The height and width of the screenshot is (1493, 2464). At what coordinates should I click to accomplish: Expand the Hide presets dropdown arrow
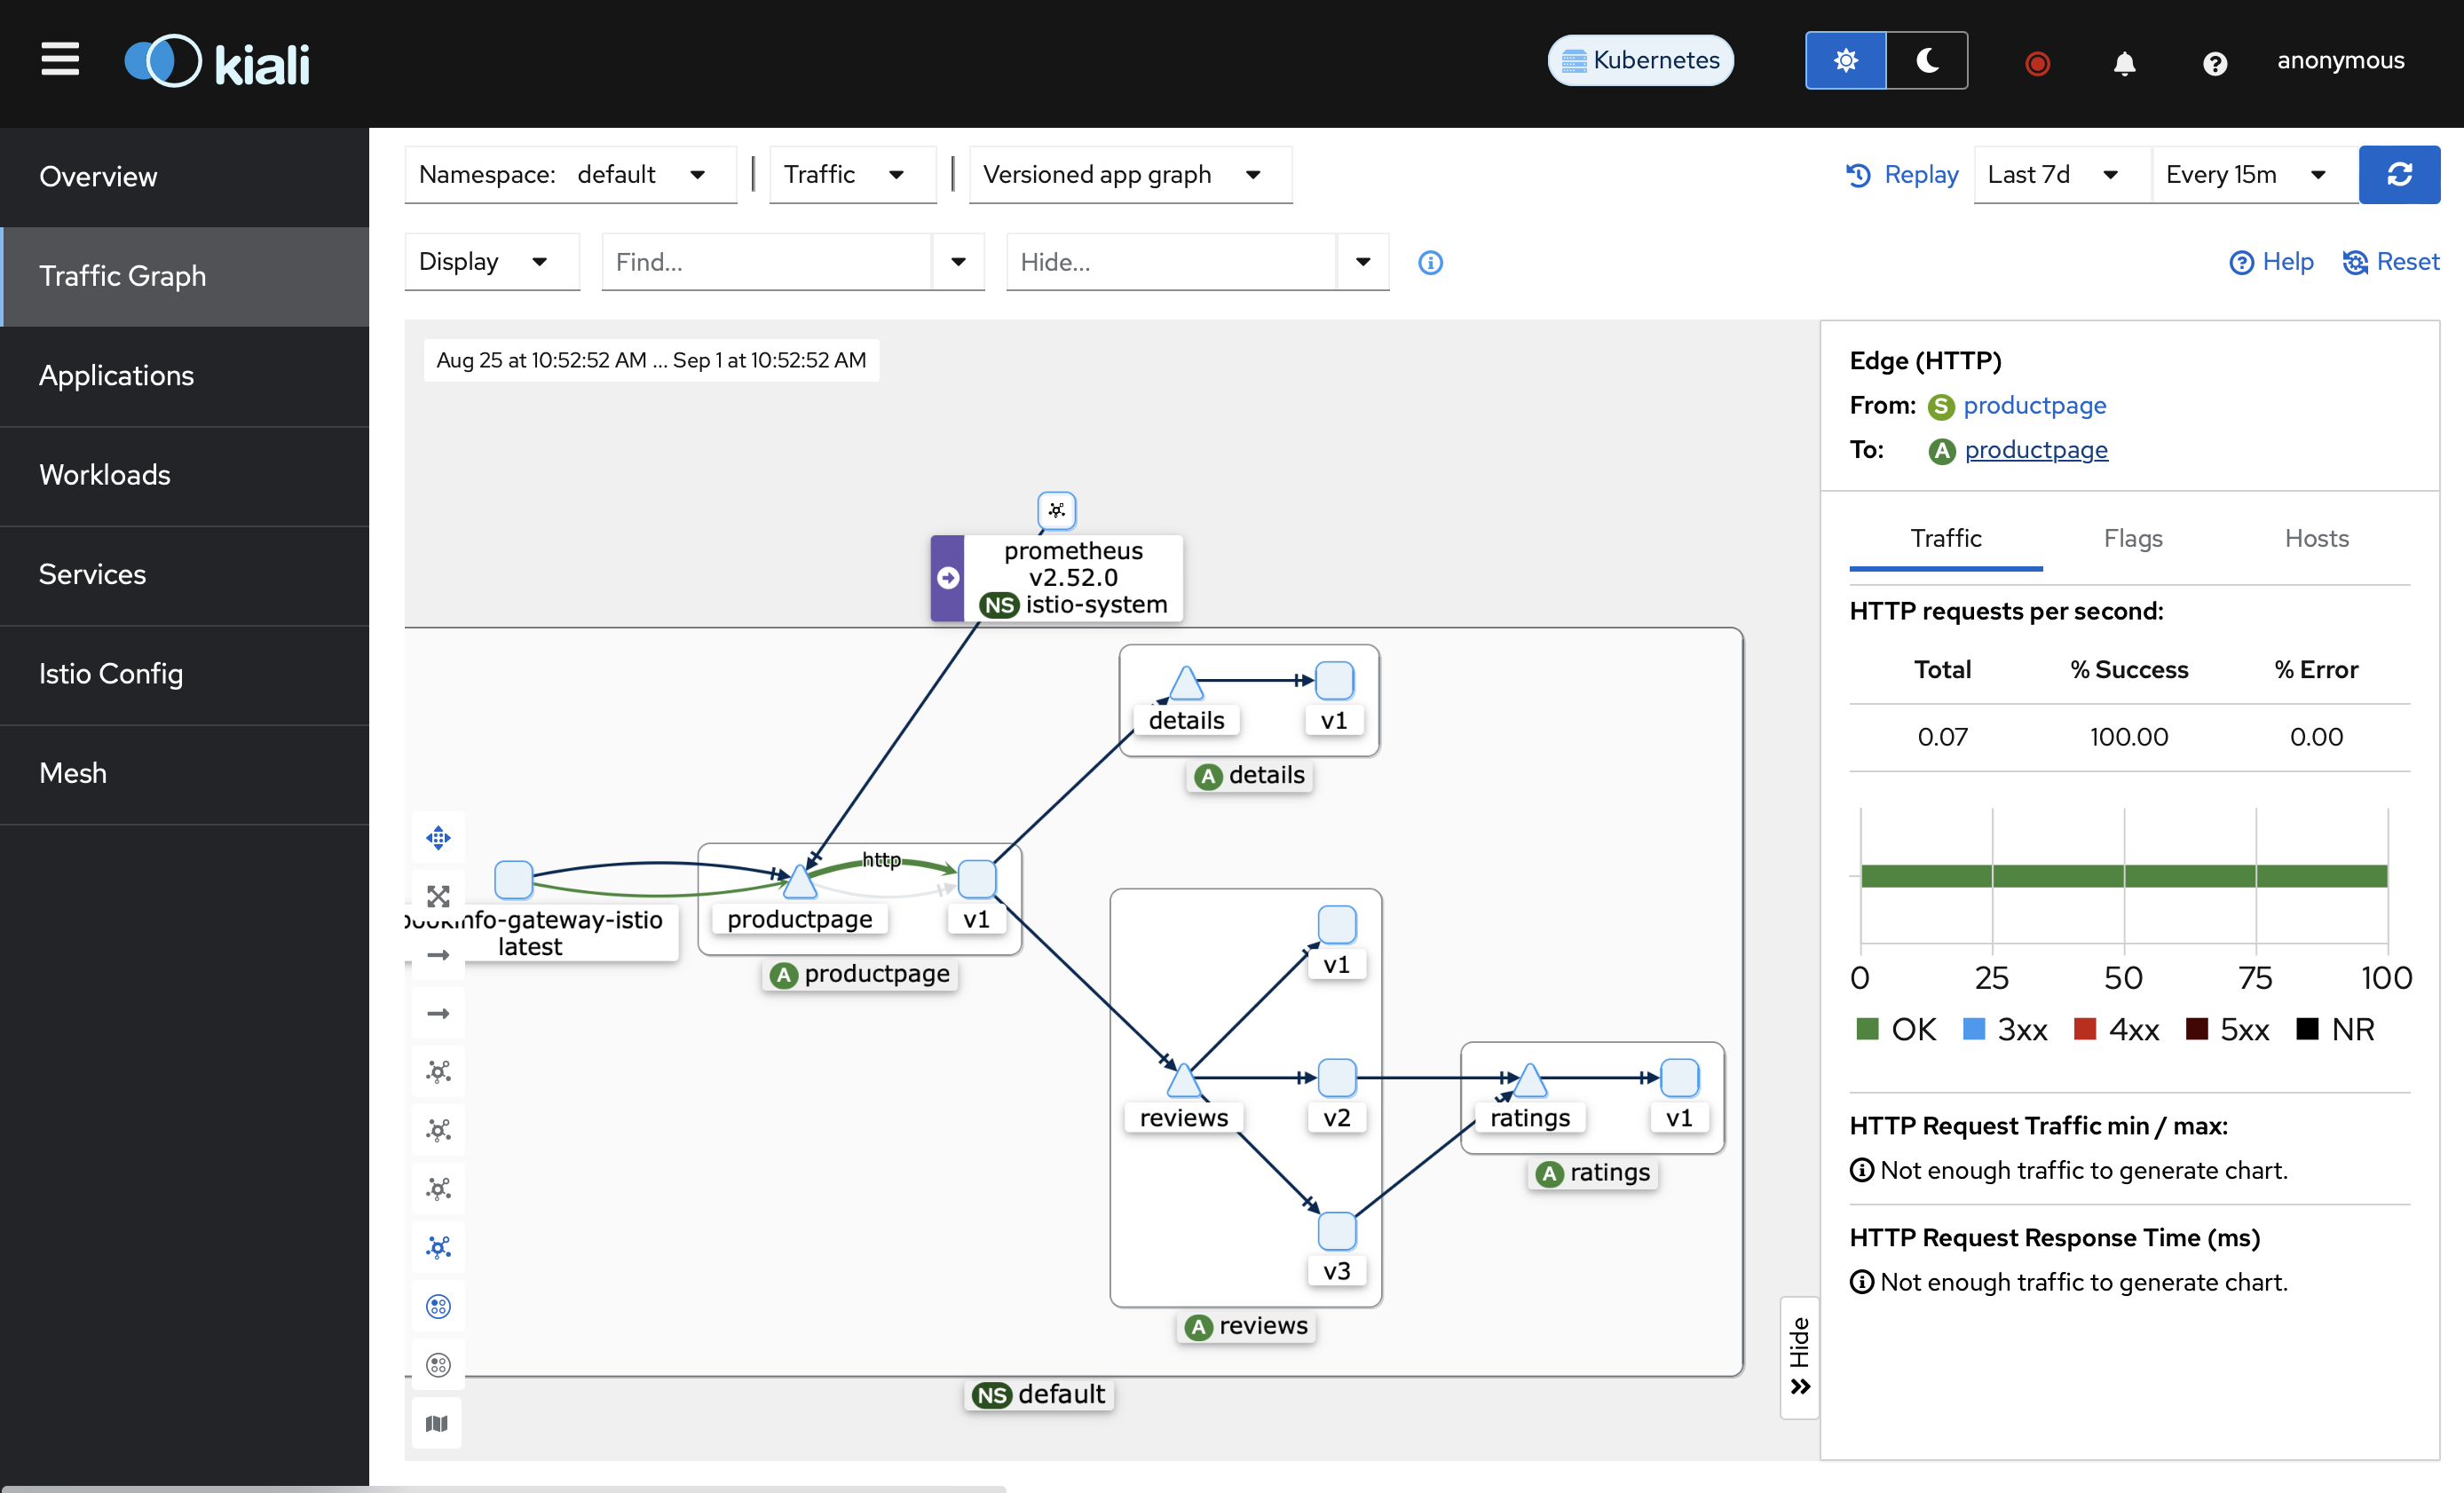pyautogui.click(x=1362, y=262)
